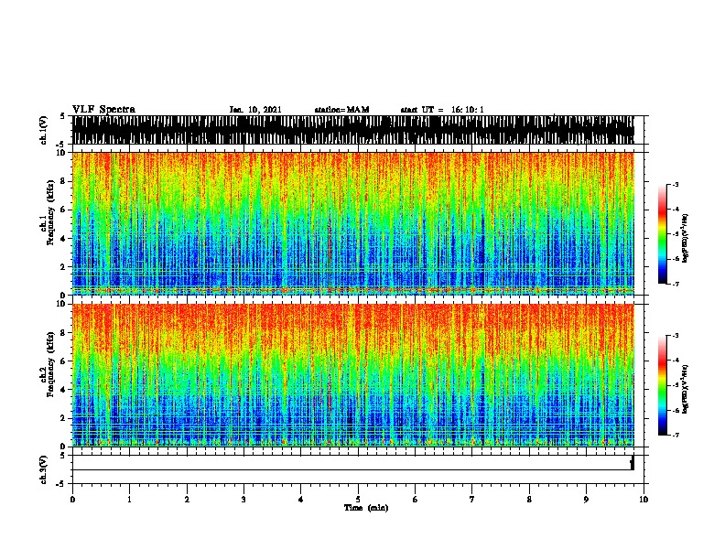725x560 pixels.
Task: Click the "6" kHz tick on ch.2 axis
Action: click(63, 361)
